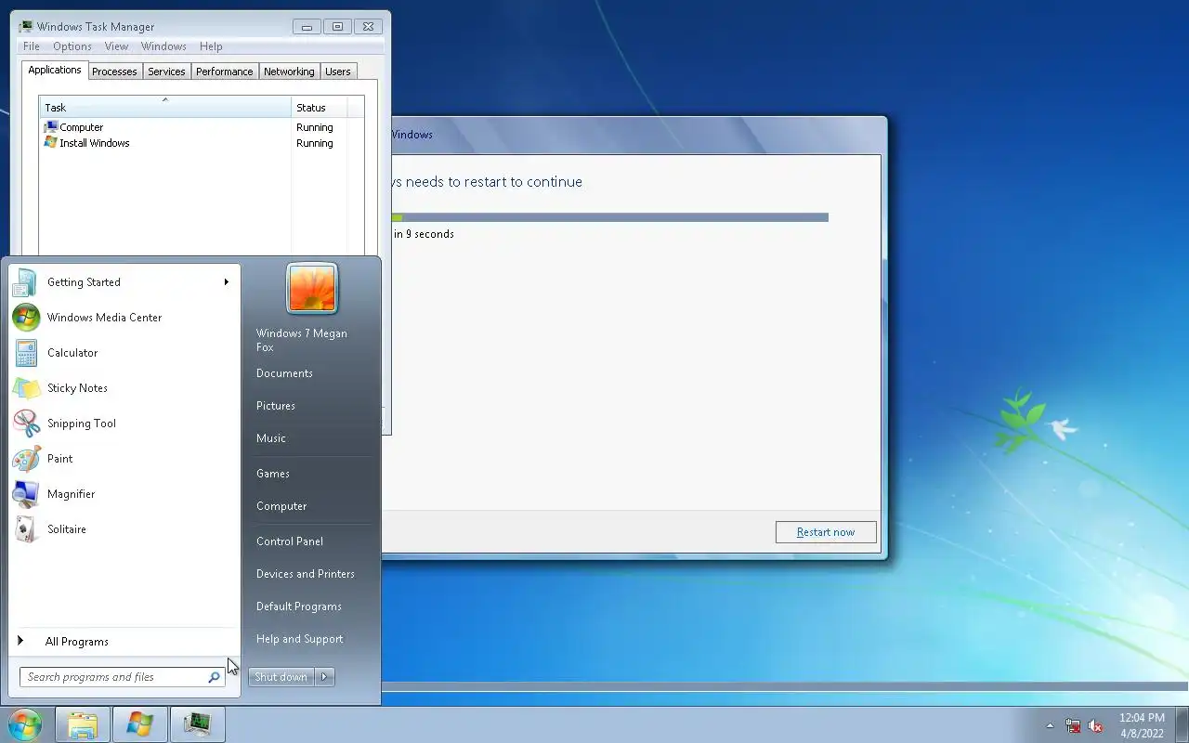1189x743 pixels.
Task: Open the clock showing 12:04 PM
Action: 1142,724
